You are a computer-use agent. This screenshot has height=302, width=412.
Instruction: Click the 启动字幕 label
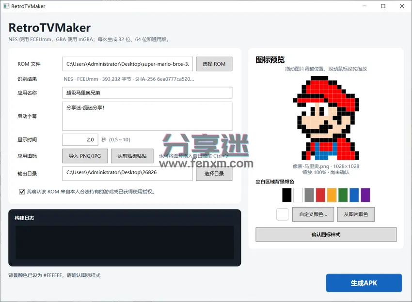click(27, 116)
